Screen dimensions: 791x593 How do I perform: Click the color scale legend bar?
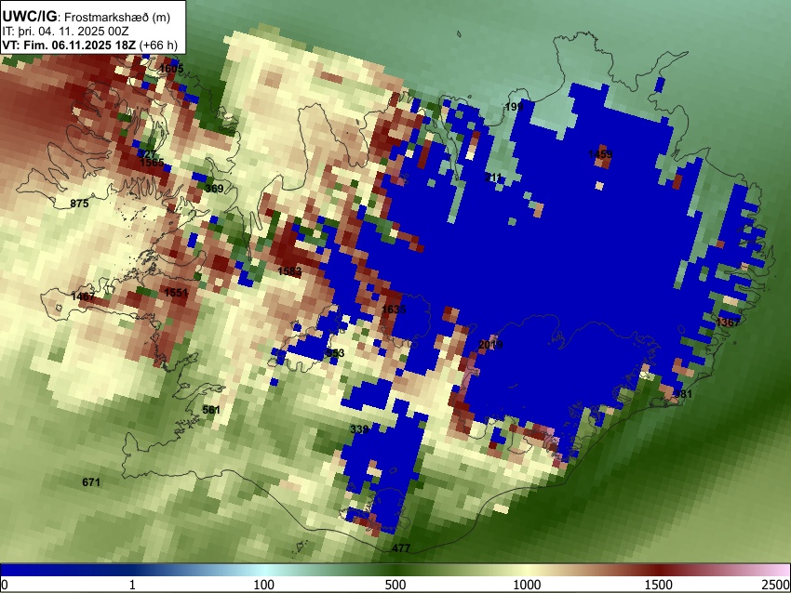point(395,570)
